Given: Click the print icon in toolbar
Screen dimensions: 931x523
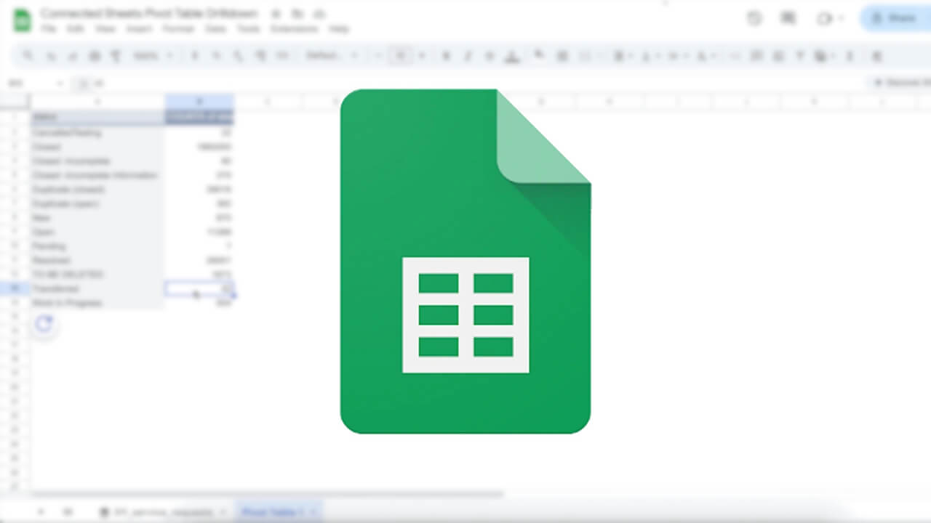Looking at the screenshot, I should pyautogui.click(x=94, y=56).
